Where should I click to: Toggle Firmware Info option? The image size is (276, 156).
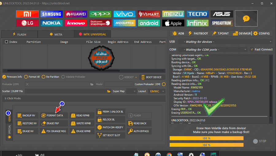pyautogui.click(x=12, y=77)
